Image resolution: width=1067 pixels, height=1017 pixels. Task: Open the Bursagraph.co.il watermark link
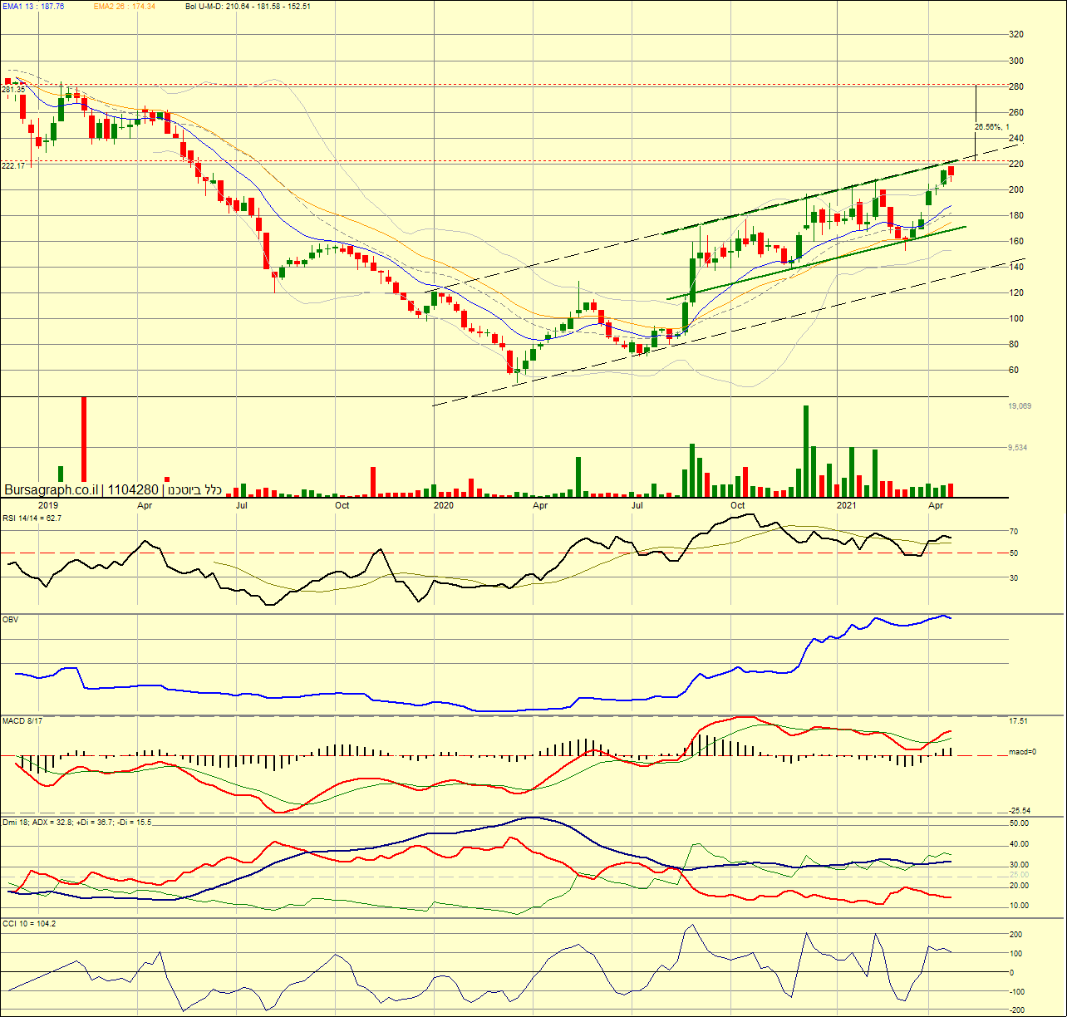(x=53, y=490)
